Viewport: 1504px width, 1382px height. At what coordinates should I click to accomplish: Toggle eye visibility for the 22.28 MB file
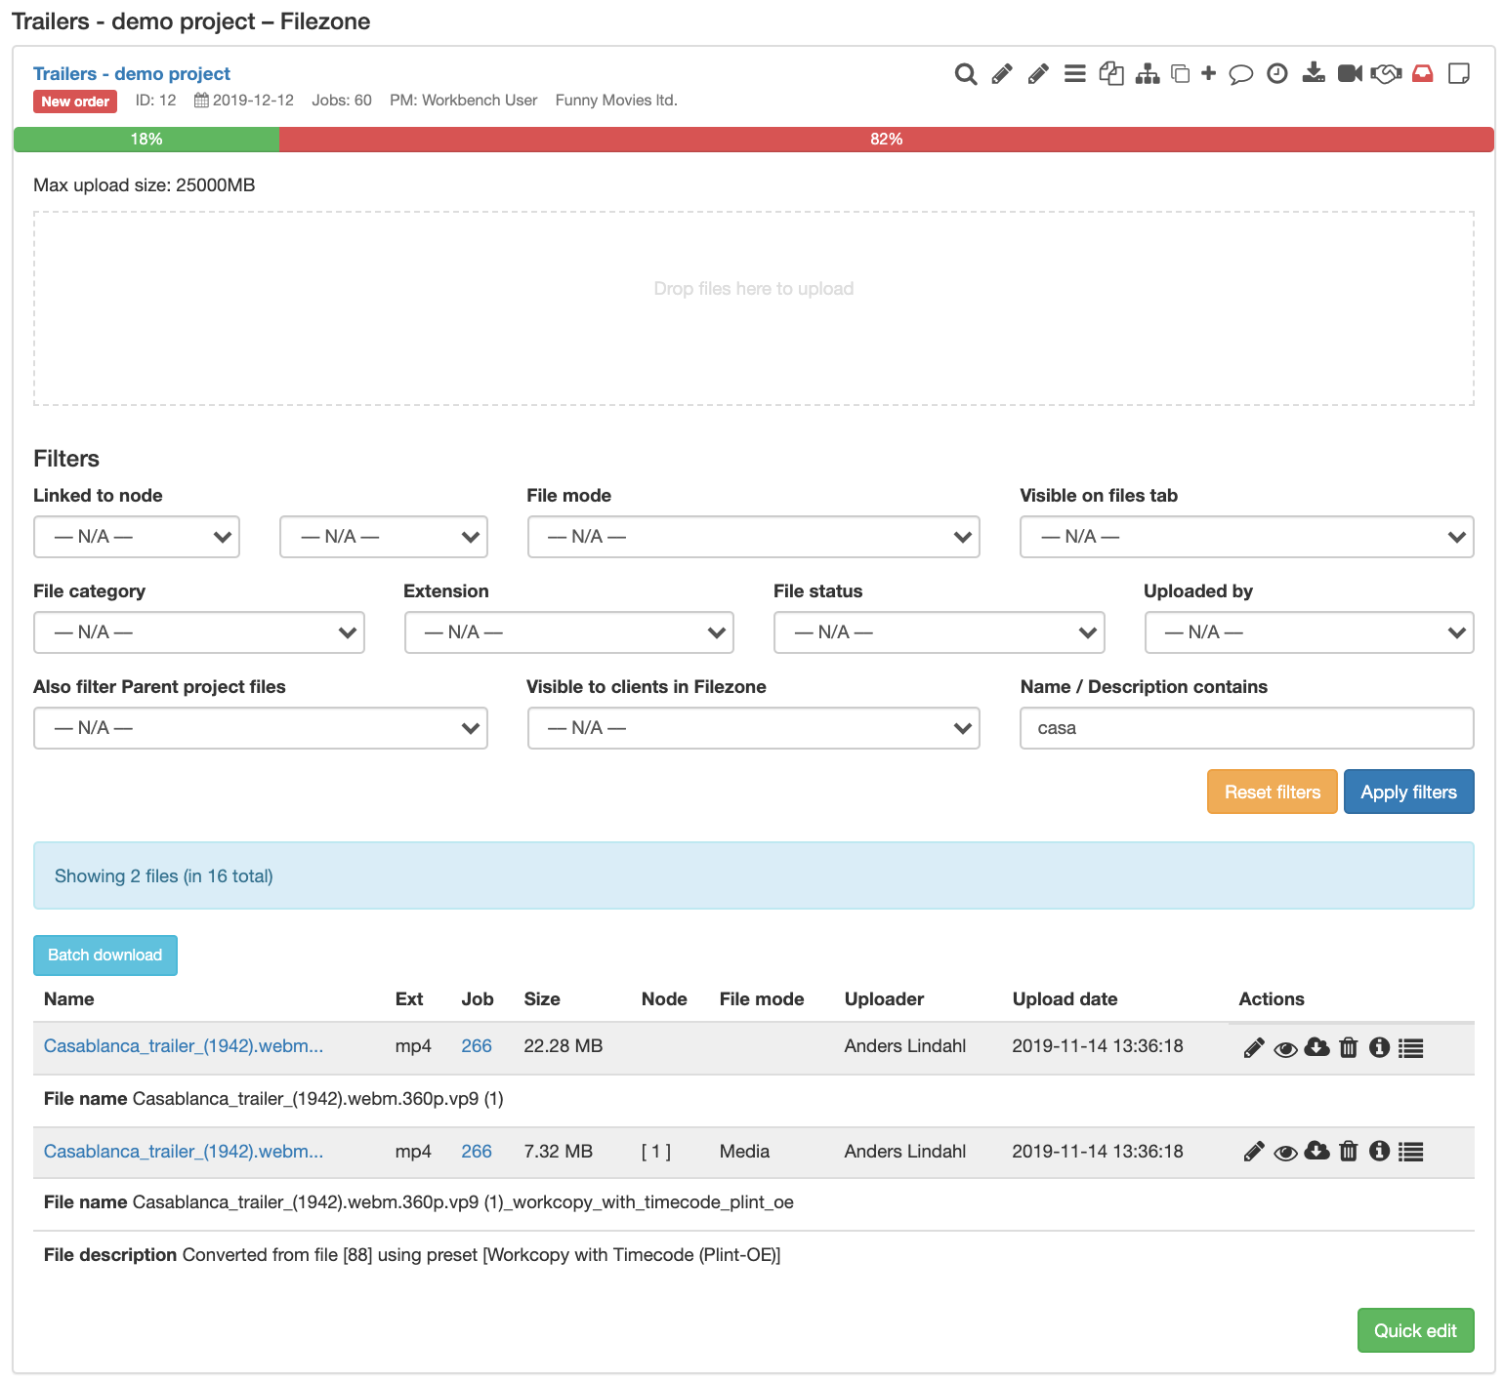tap(1285, 1049)
